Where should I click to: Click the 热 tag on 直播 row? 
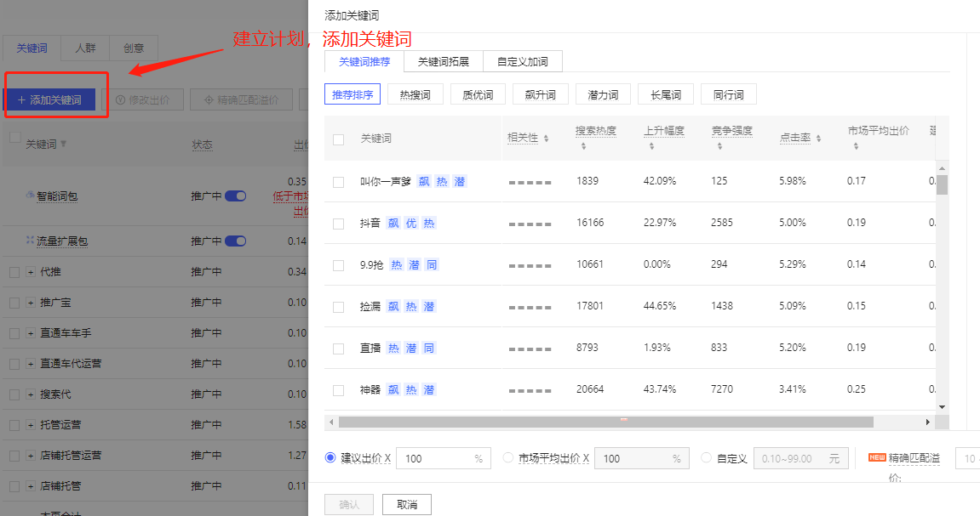point(393,349)
